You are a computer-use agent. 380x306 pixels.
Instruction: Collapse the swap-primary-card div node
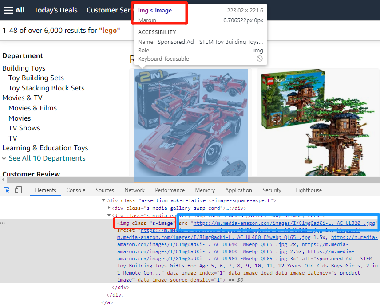coord(109,215)
